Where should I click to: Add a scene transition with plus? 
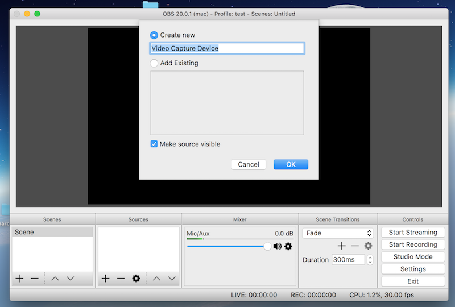(342, 246)
